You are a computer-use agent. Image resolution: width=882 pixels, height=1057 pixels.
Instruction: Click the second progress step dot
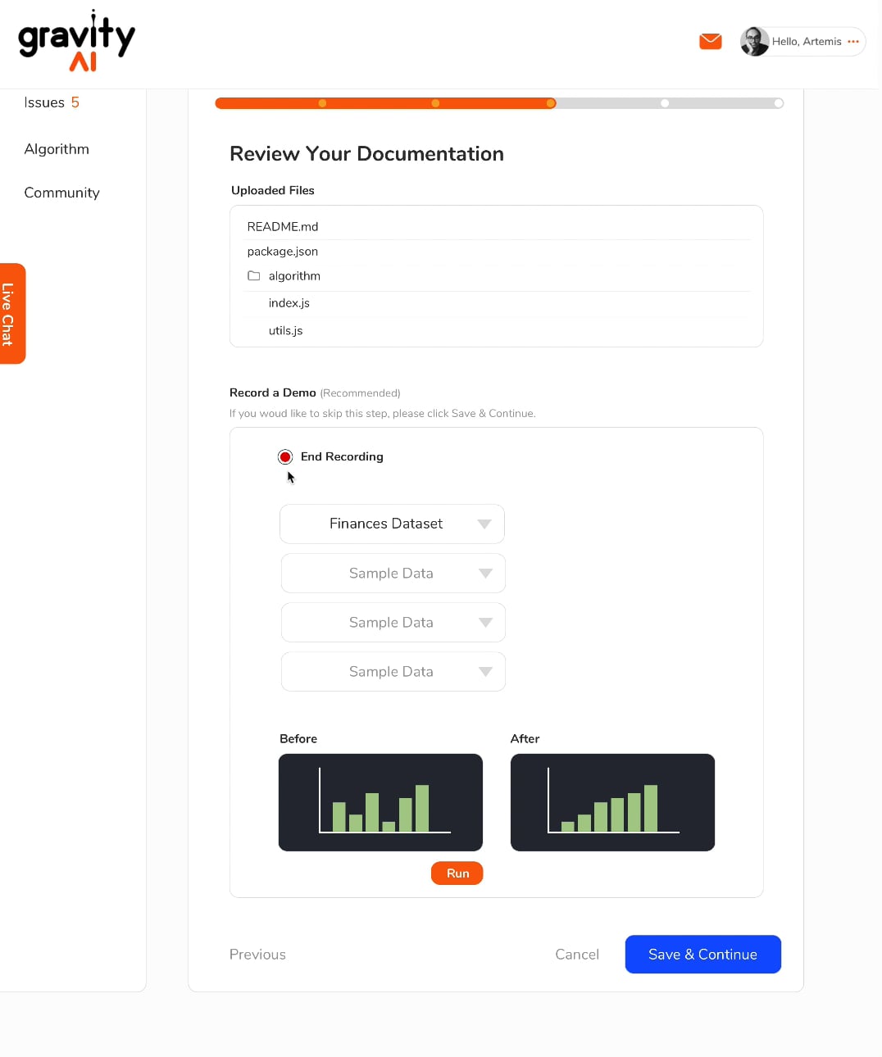435,103
